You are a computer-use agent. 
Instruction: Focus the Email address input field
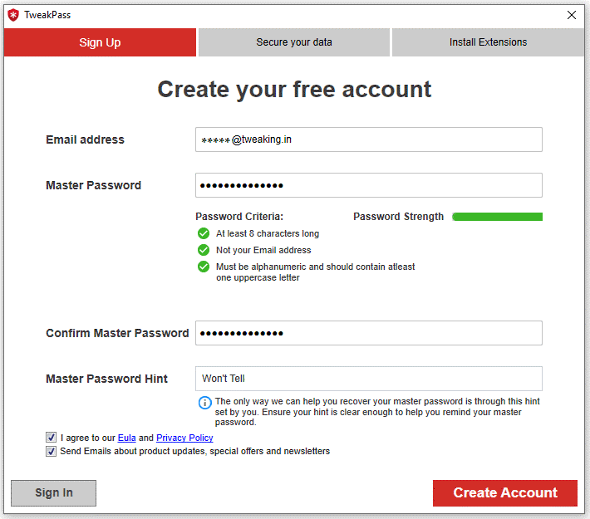tap(369, 140)
